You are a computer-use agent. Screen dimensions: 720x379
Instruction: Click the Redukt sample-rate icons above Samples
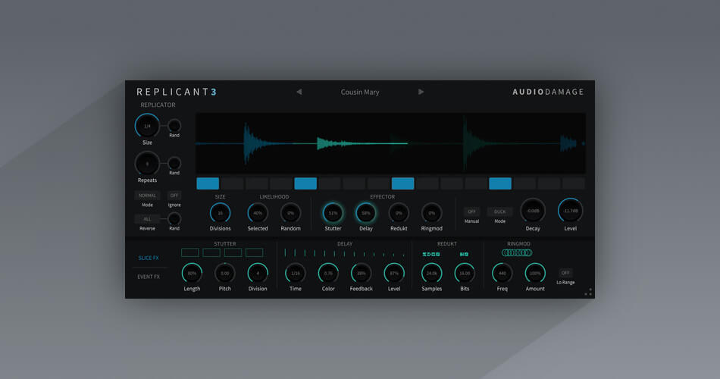[431, 254]
